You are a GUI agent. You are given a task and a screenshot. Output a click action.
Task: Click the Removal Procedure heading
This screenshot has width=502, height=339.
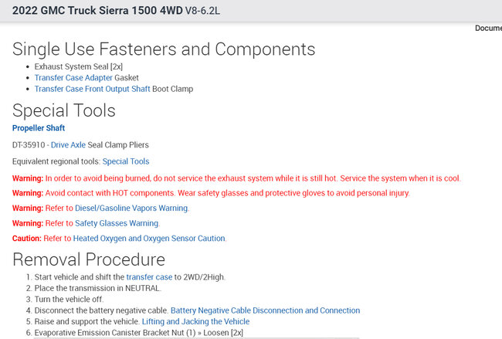coord(89,259)
